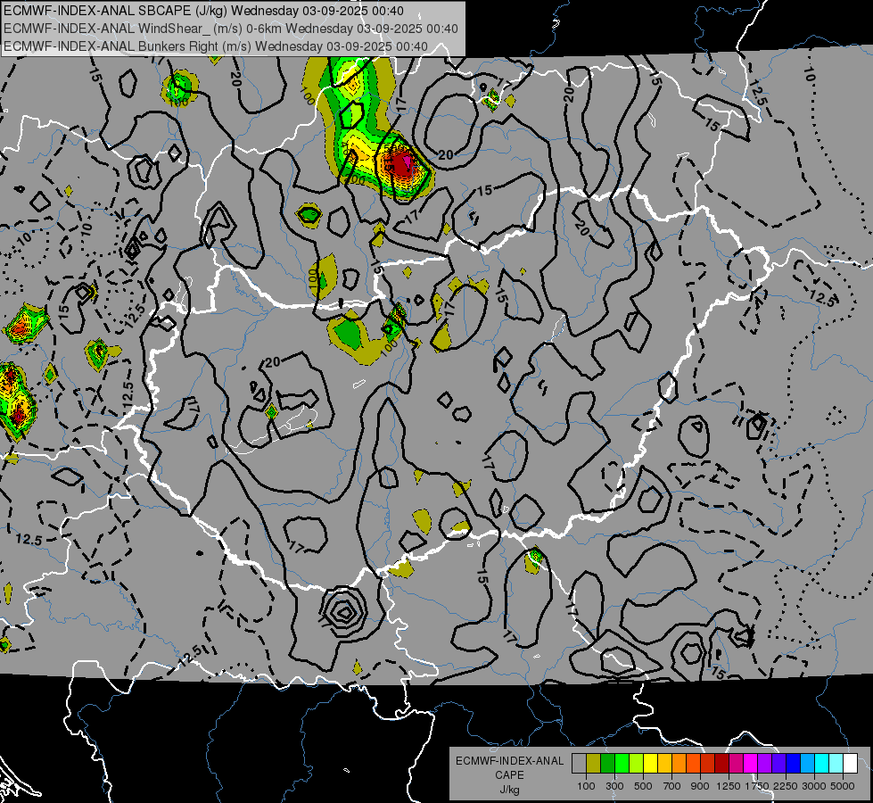Image resolution: width=873 pixels, height=803 pixels.
Task: Click the 1750 tick label under the color bar
Action: [x=757, y=786]
